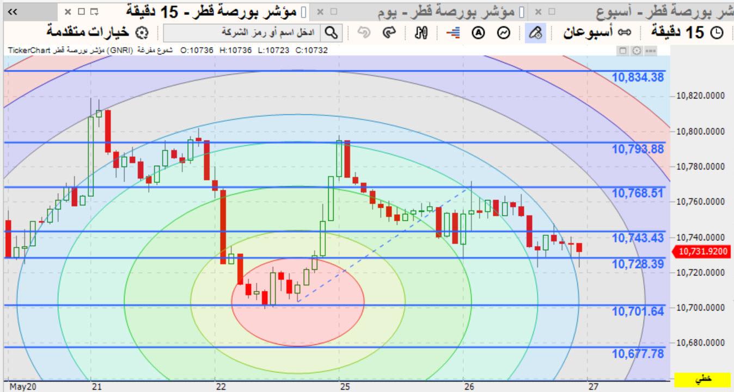
Task: Click the redo arrow icon
Action: point(389,33)
